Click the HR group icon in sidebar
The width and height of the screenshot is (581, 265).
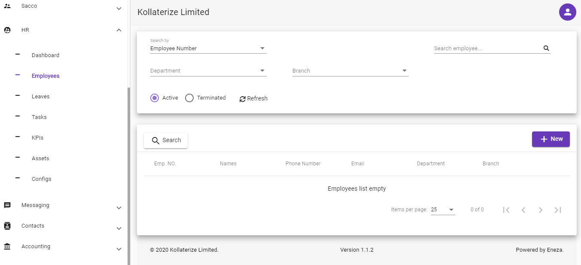coord(7,30)
